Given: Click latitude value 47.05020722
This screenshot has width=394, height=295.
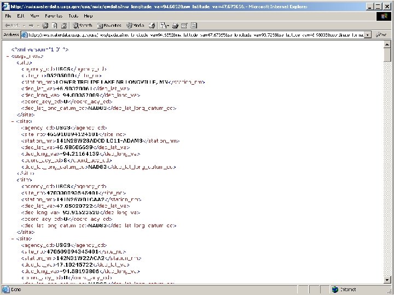Looking at the screenshot, I should coord(74,206).
